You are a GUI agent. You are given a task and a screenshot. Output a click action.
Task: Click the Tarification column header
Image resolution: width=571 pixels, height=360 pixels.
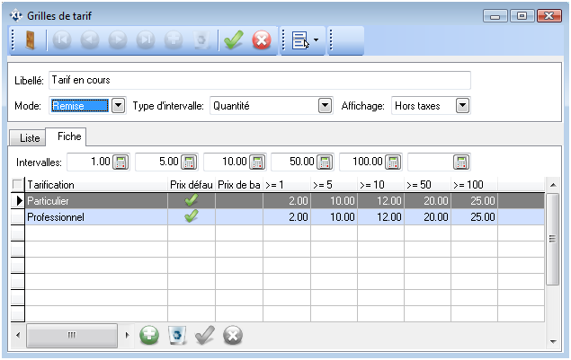click(95, 185)
